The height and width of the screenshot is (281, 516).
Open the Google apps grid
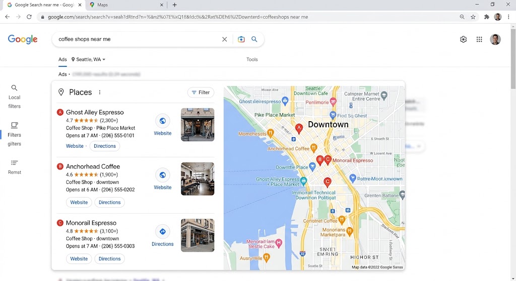(x=479, y=39)
